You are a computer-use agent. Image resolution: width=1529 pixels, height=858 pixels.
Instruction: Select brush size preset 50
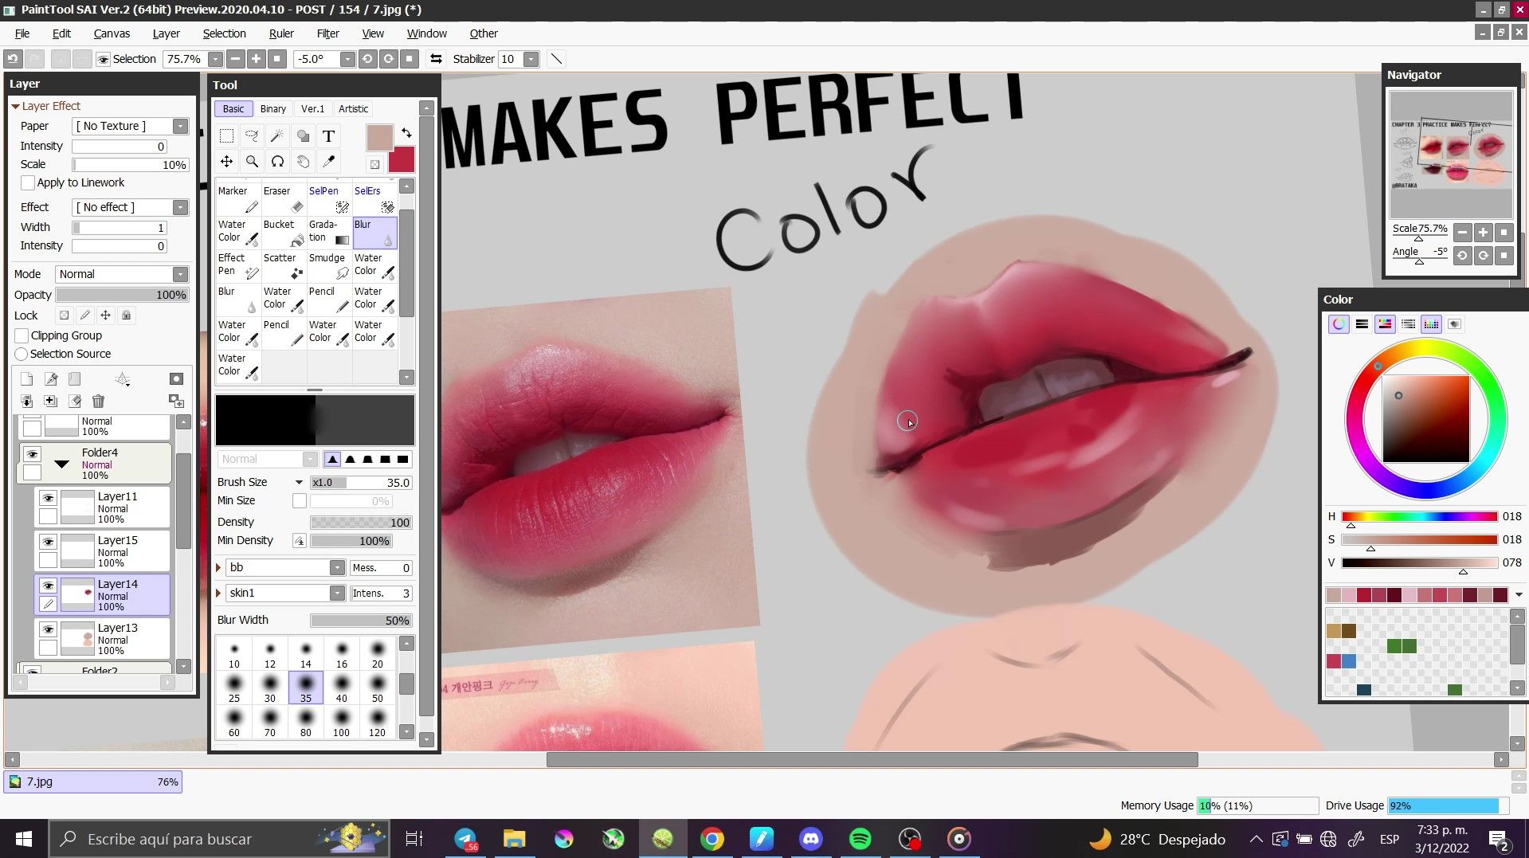[x=378, y=688]
